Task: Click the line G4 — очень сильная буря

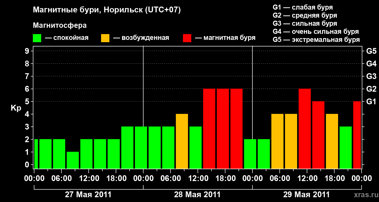Action: [x=316, y=32]
